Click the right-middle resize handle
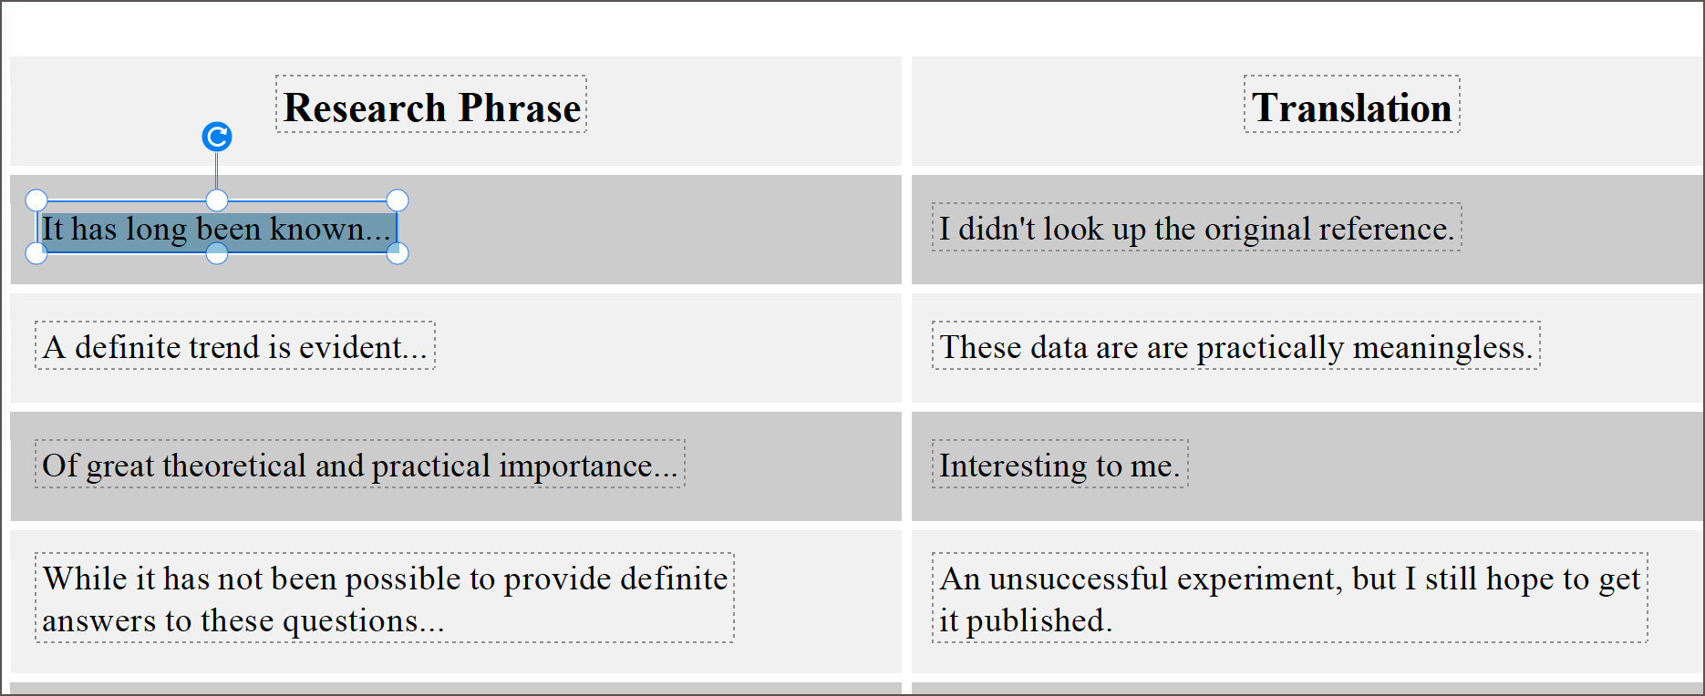The height and width of the screenshot is (696, 1705). pos(397,226)
